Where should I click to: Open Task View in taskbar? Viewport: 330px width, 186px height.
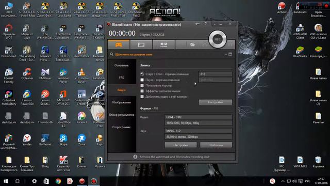(x=18, y=181)
